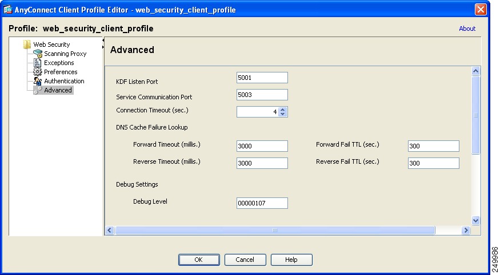Click the AnyConnect title bar app icon

point(7,10)
